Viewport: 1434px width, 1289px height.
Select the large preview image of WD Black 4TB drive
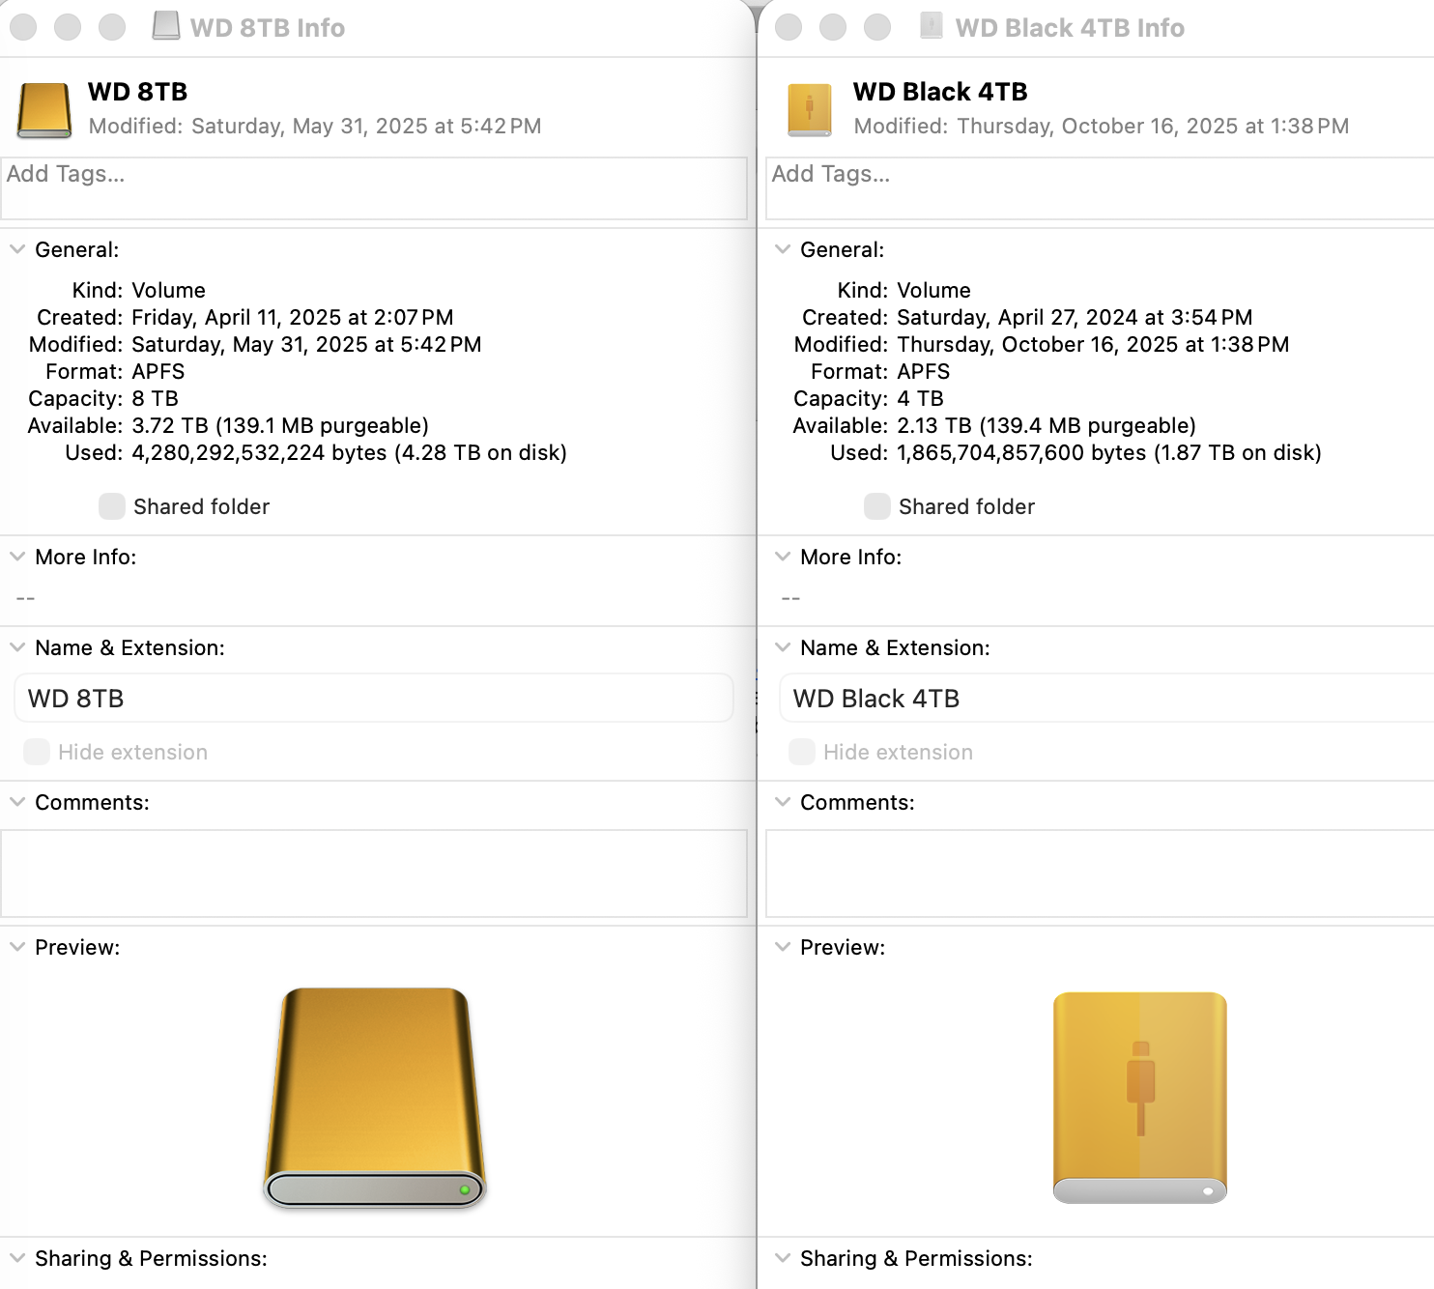1140,1098
